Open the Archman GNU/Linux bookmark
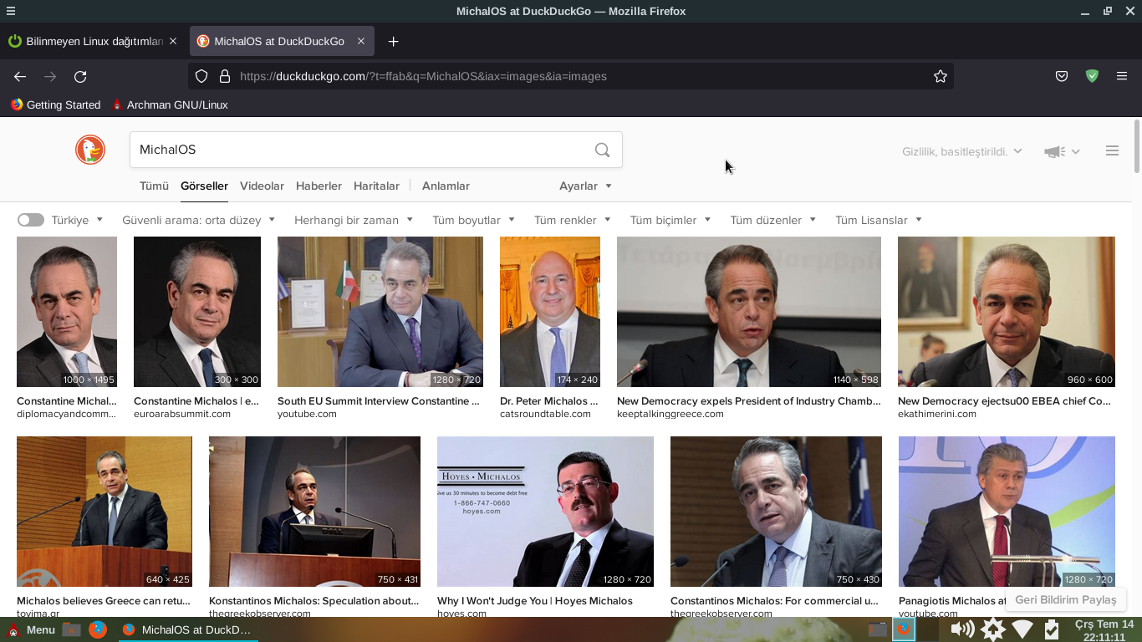 click(x=169, y=104)
